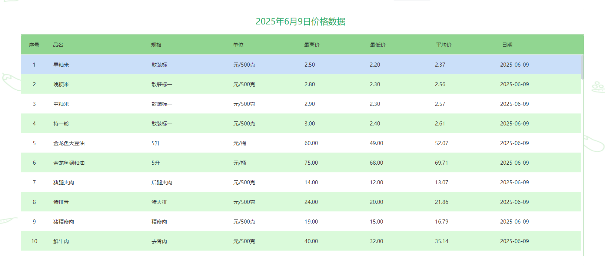Click the 单位 column header
This screenshot has width=605, height=265.
(238, 45)
